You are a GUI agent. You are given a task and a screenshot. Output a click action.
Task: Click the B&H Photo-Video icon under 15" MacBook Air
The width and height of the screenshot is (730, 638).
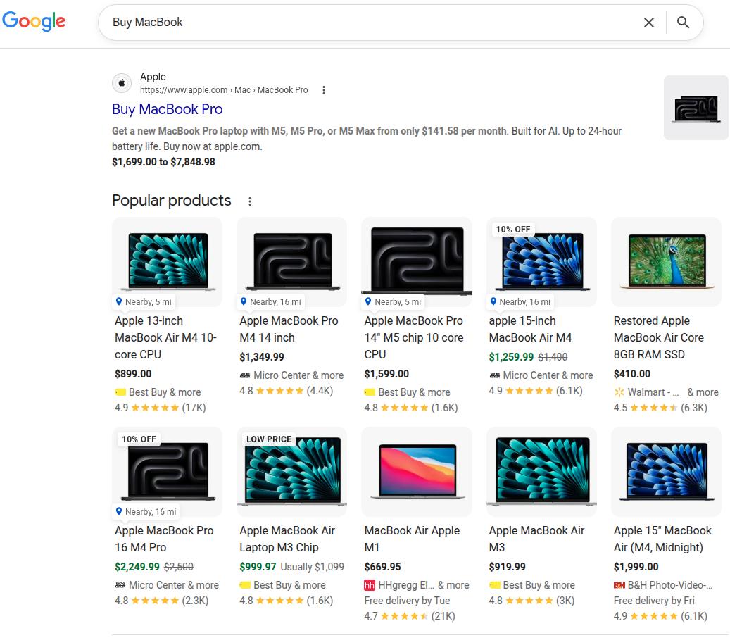[x=620, y=585]
